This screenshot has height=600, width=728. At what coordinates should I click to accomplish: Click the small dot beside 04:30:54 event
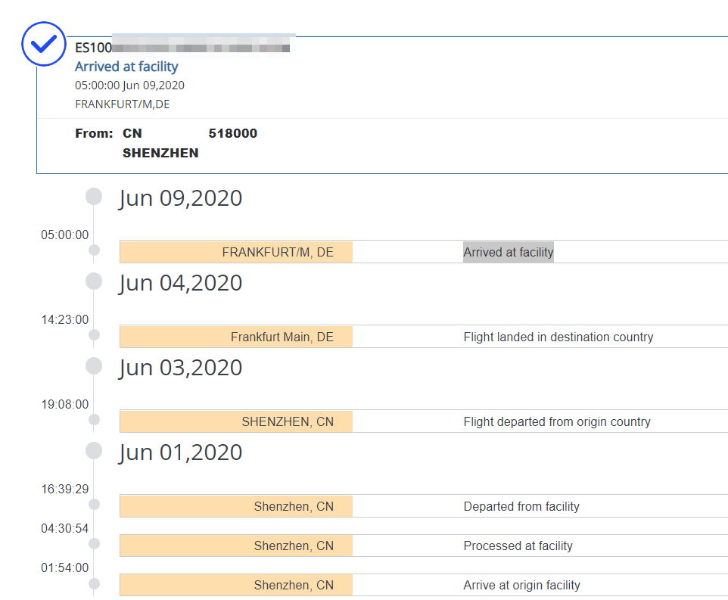pyautogui.click(x=94, y=544)
